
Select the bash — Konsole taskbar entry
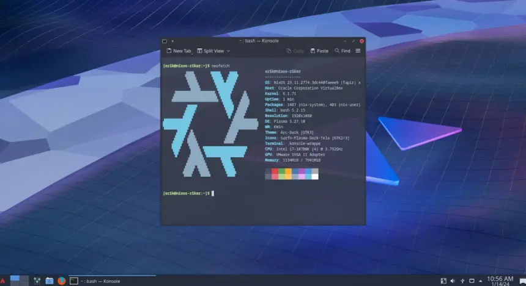(x=112, y=281)
